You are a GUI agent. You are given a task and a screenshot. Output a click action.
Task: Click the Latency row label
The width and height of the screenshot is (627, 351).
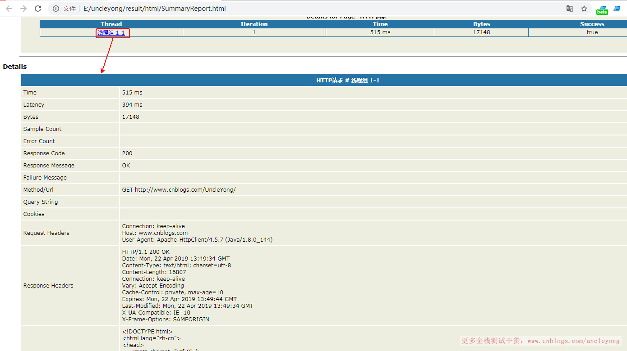point(34,104)
